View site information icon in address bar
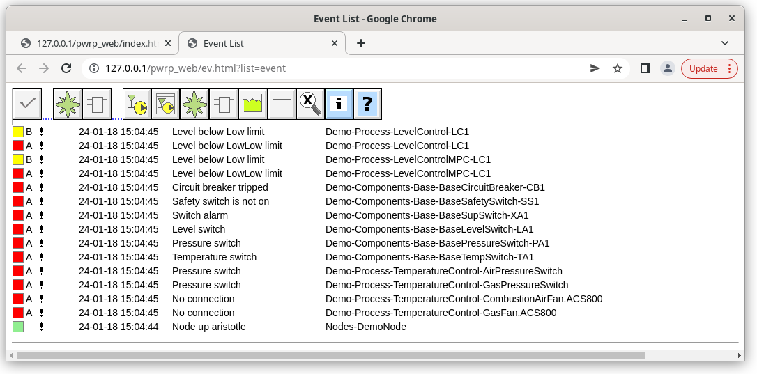This screenshot has width=757, height=374. tap(95, 68)
